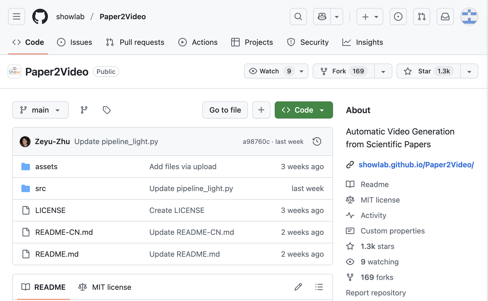This screenshot has height=301, width=488.
Task: Open the notifications inbox icon
Action: click(445, 17)
